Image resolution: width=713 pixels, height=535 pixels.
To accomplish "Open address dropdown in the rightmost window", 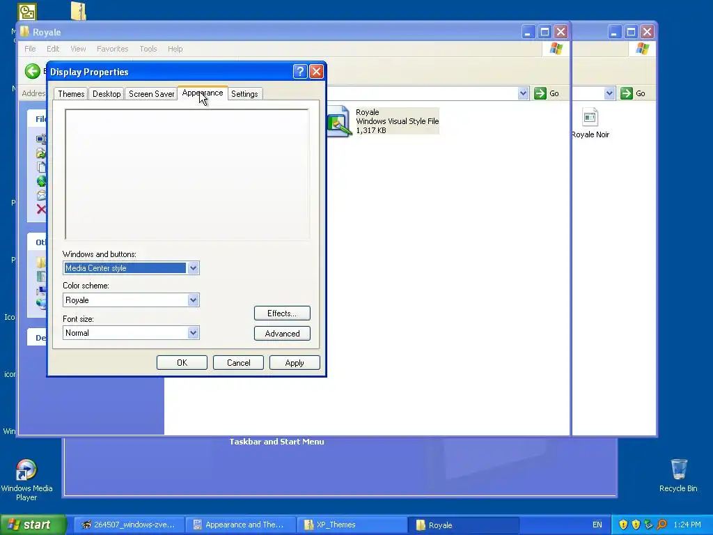I will (x=609, y=93).
